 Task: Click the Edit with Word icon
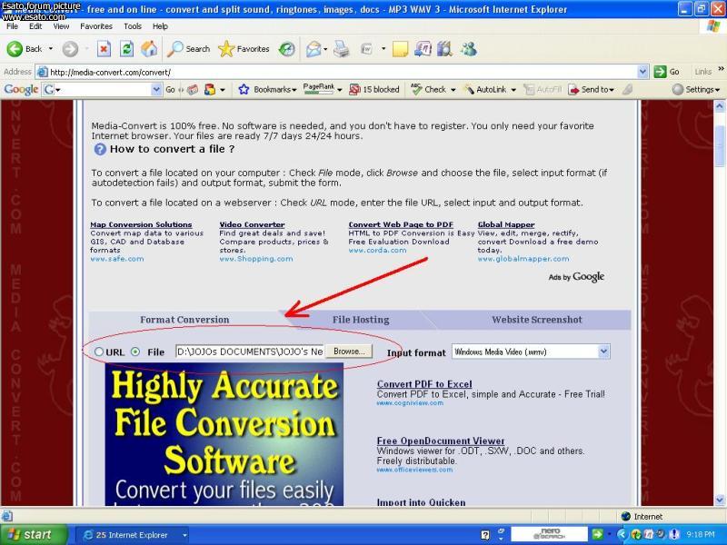(x=367, y=49)
